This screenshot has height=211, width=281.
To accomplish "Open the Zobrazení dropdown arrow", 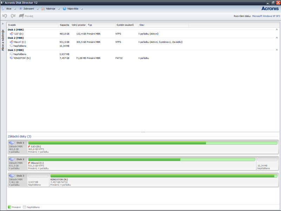I will [x=38, y=9].
